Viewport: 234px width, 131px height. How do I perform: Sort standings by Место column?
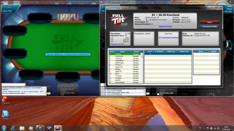[x=112, y=52]
